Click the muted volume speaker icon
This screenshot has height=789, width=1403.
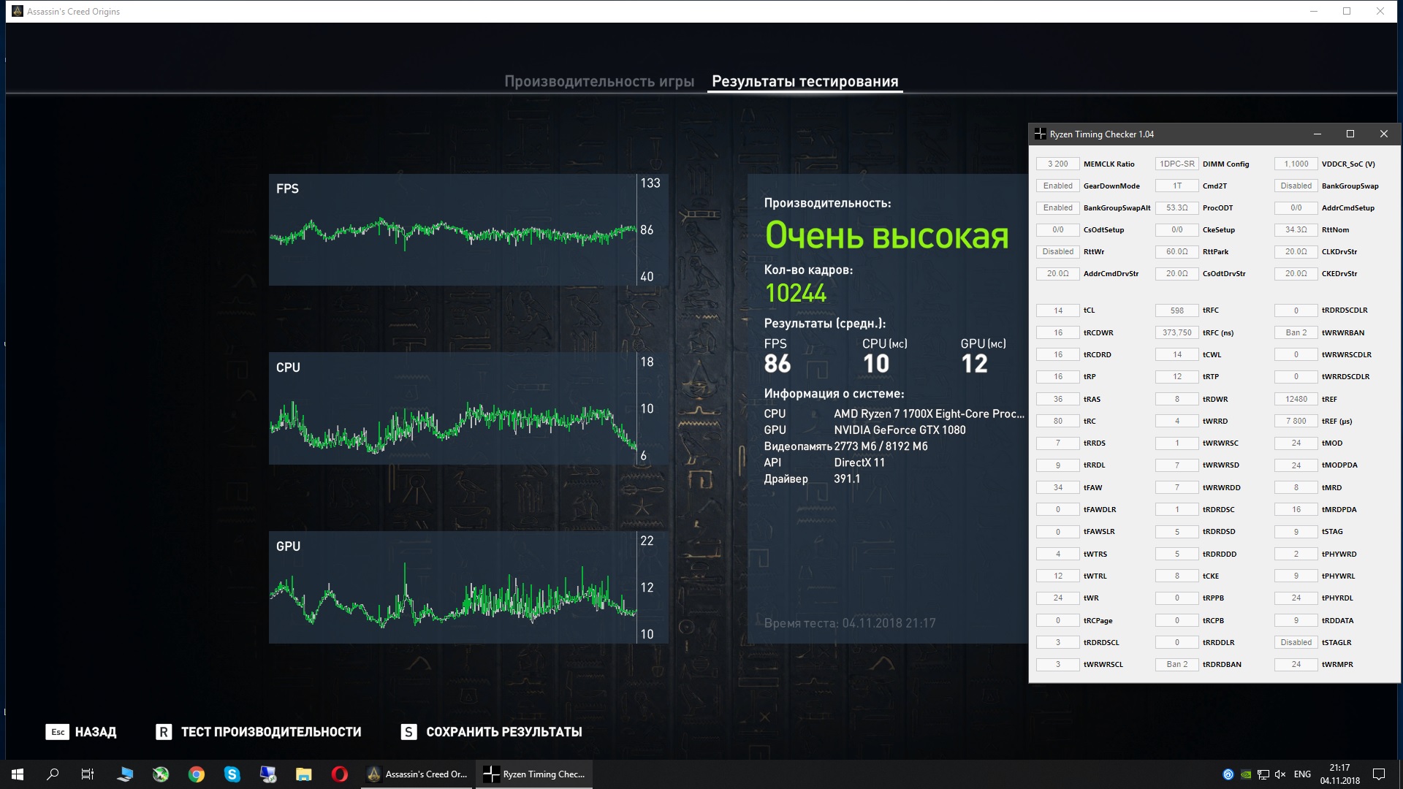pyautogui.click(x=1280, y=774)
